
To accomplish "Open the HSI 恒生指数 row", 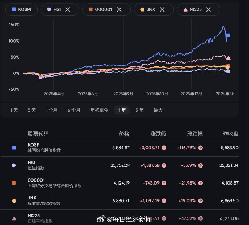I will point(120,165).
